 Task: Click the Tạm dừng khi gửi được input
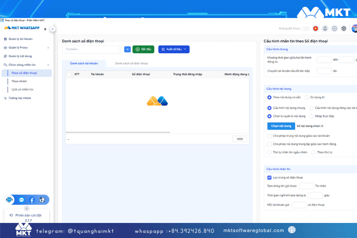tap(306, 186)
